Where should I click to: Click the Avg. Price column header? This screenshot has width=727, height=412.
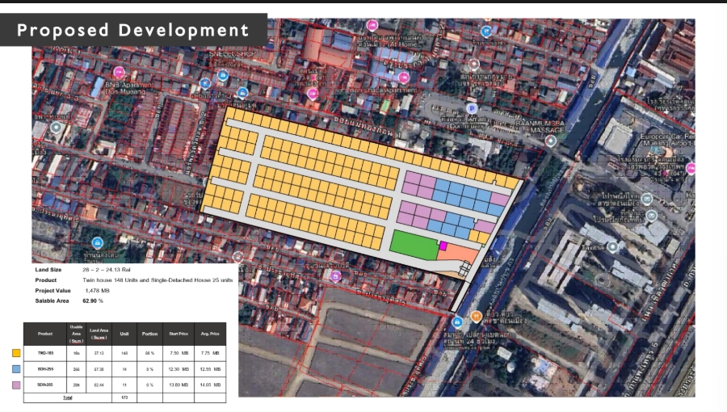click(x=209, y=333)
